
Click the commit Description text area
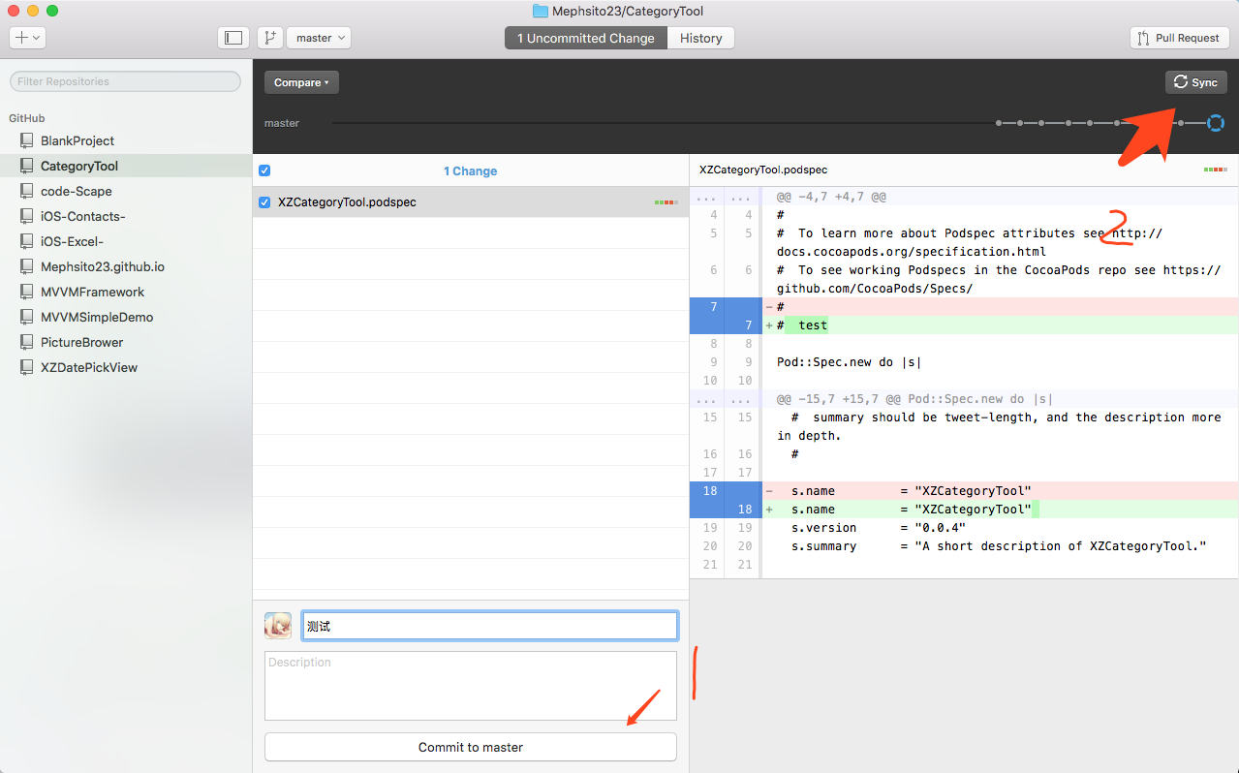pos(470,686)
